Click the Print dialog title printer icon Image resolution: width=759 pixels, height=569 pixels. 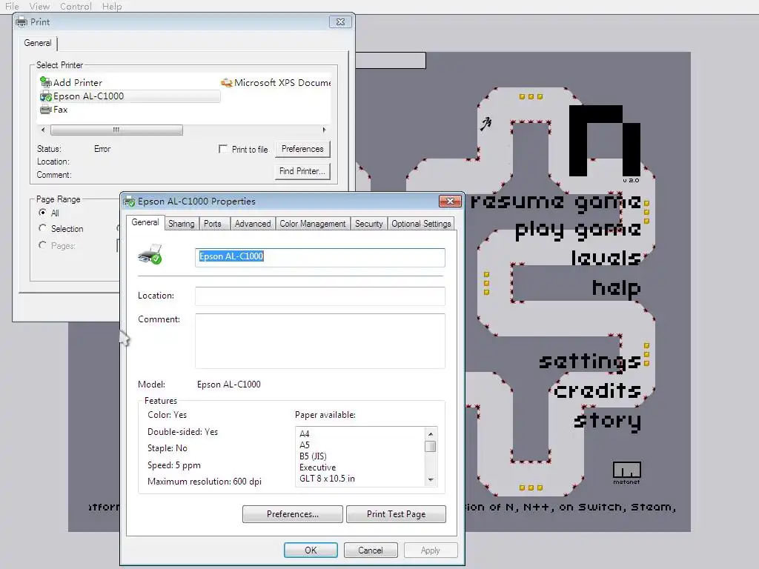tap(21, 21)
